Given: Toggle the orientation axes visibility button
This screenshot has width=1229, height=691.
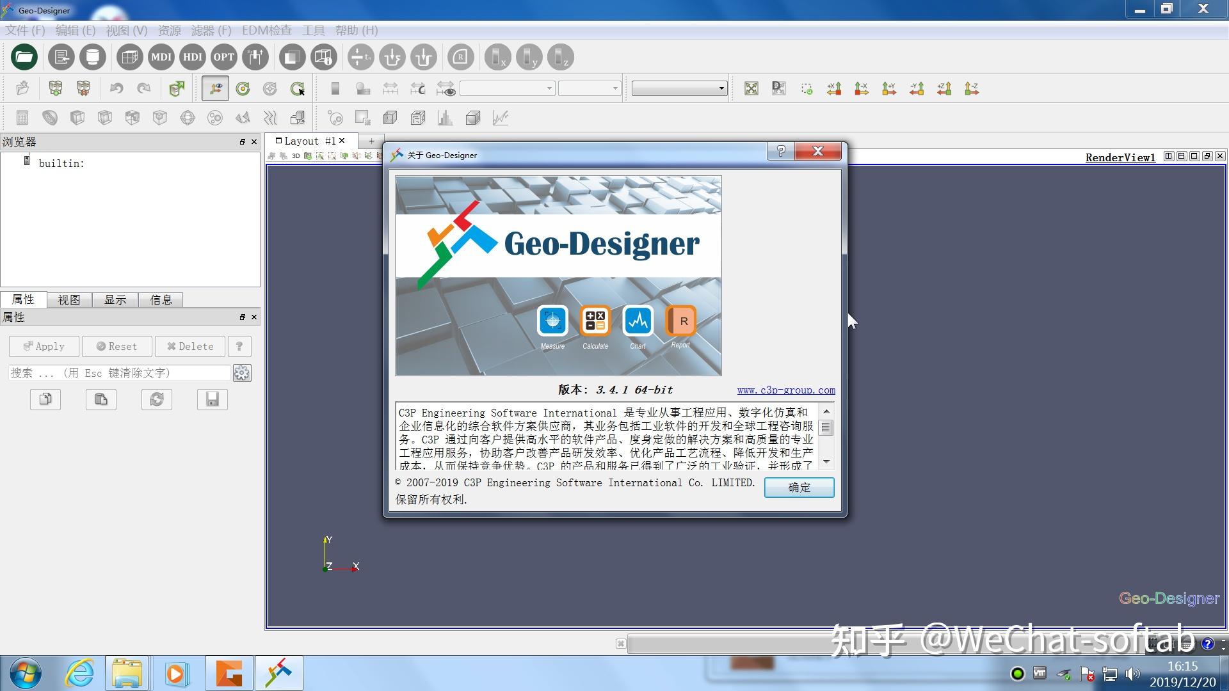Looking at the screenshot, I should 215,88.
